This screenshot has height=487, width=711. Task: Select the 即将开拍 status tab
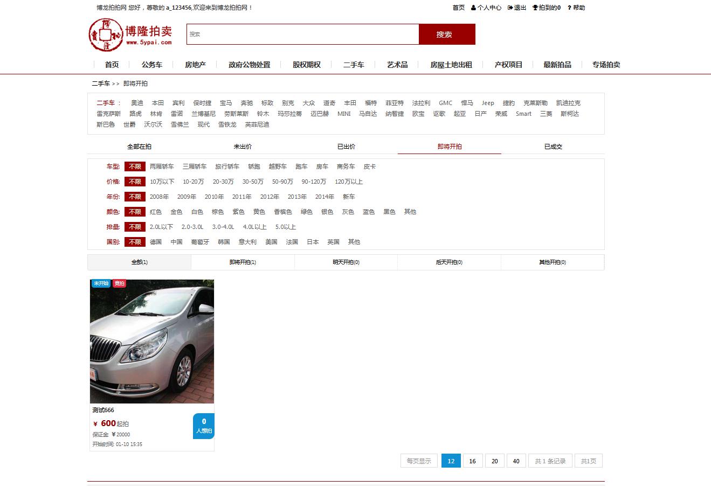tap(450, 147)
